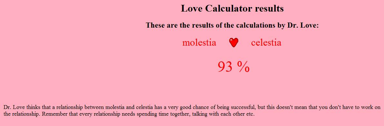Viewport: 384px width, 126px height.
Task: Click "talking with each other etc." text
Action: 223,114
